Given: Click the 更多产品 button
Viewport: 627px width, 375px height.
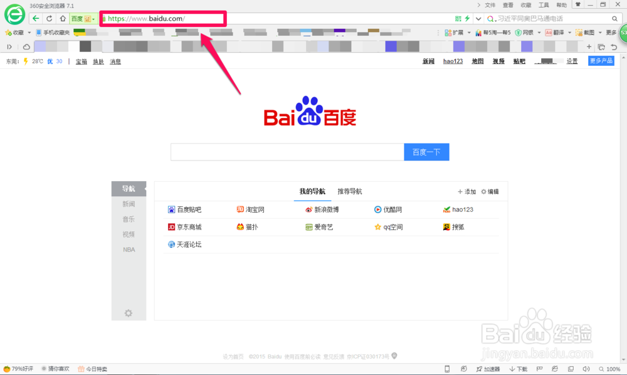Looking at the screenshot, I should coord(601,61).
